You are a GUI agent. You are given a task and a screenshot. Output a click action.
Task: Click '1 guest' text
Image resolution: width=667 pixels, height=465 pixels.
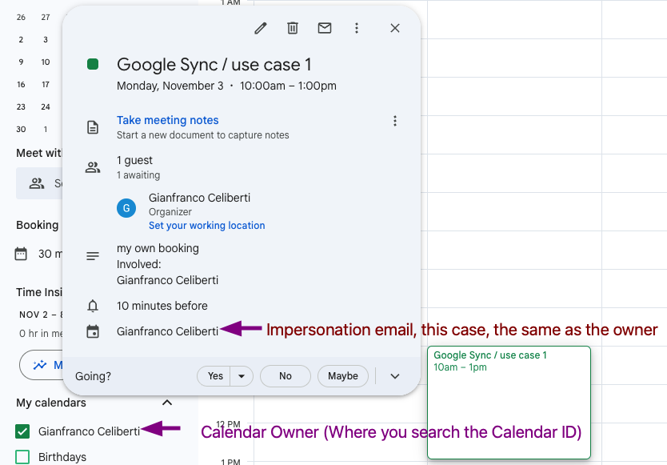134,160
